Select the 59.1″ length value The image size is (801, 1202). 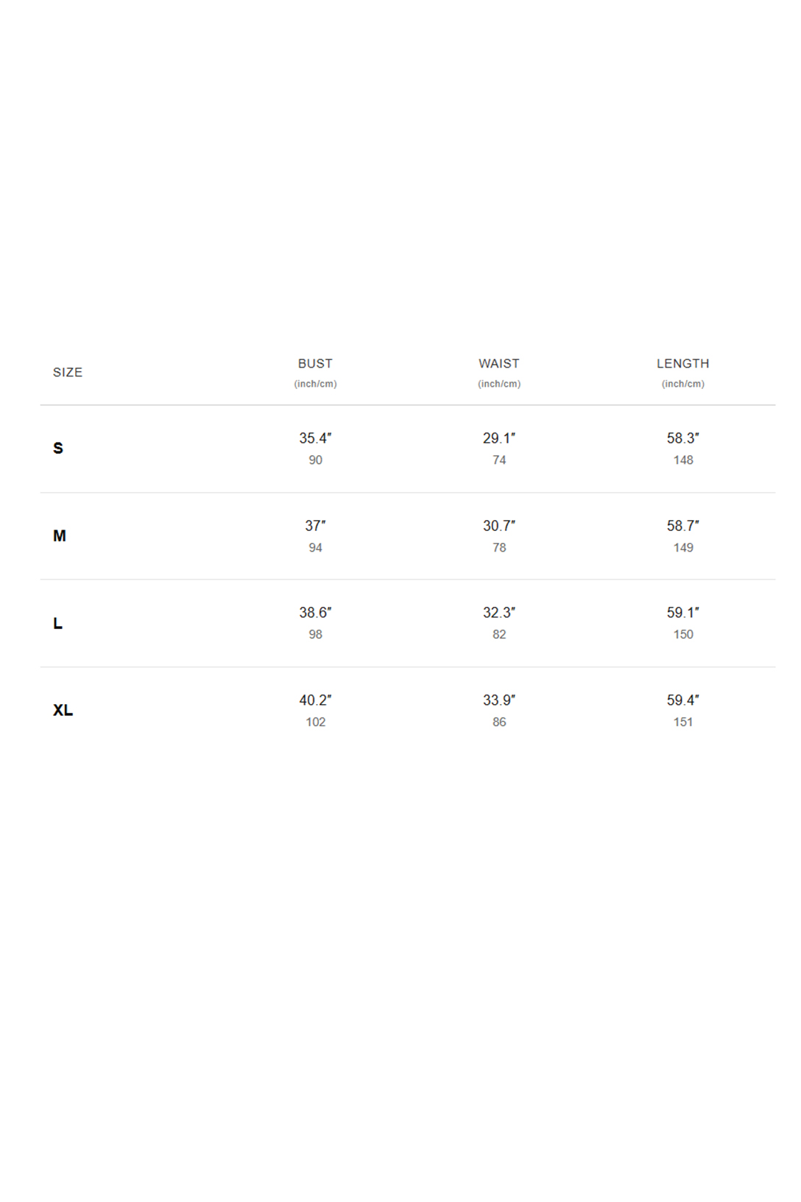click(x=683, y=613)
